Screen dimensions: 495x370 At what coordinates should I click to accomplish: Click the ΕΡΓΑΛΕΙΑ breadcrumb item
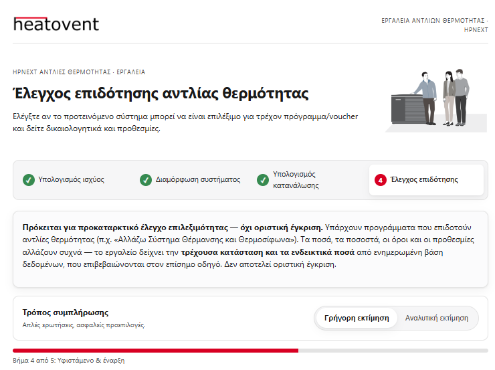tap(130, 72)
